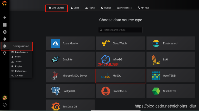The width and height of the screenshot is (199, 111).
Task: Click the Loki logo icon
Action: [x=156, y=60]
